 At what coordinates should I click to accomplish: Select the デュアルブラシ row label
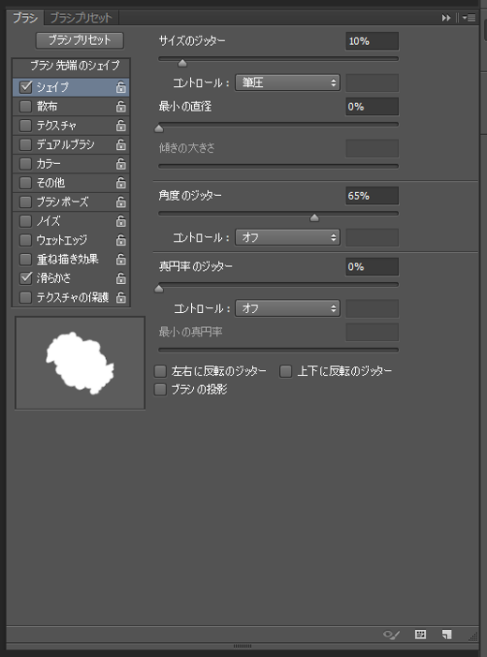(x=66, y=144)
